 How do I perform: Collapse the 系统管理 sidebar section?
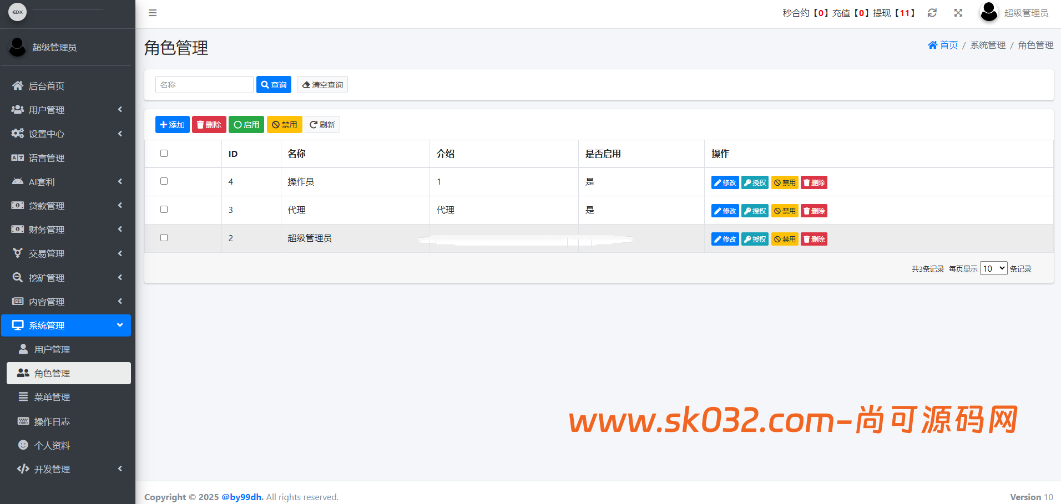67,325
